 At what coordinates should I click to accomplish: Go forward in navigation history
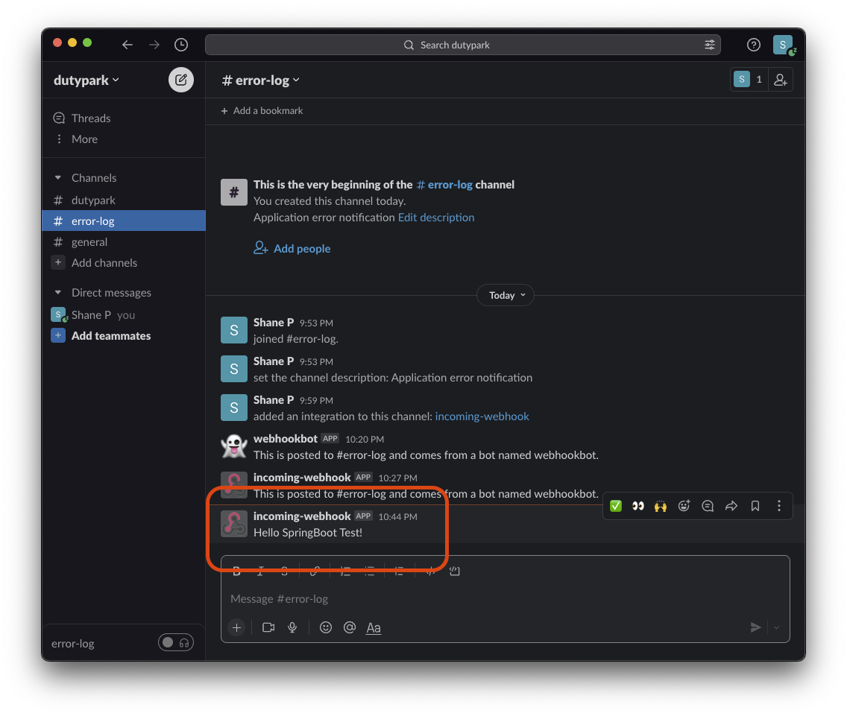(154, 45)
